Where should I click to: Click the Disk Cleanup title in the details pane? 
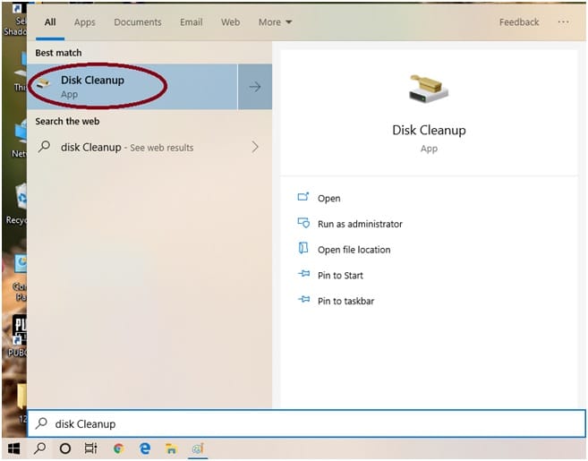pos(429,130)
